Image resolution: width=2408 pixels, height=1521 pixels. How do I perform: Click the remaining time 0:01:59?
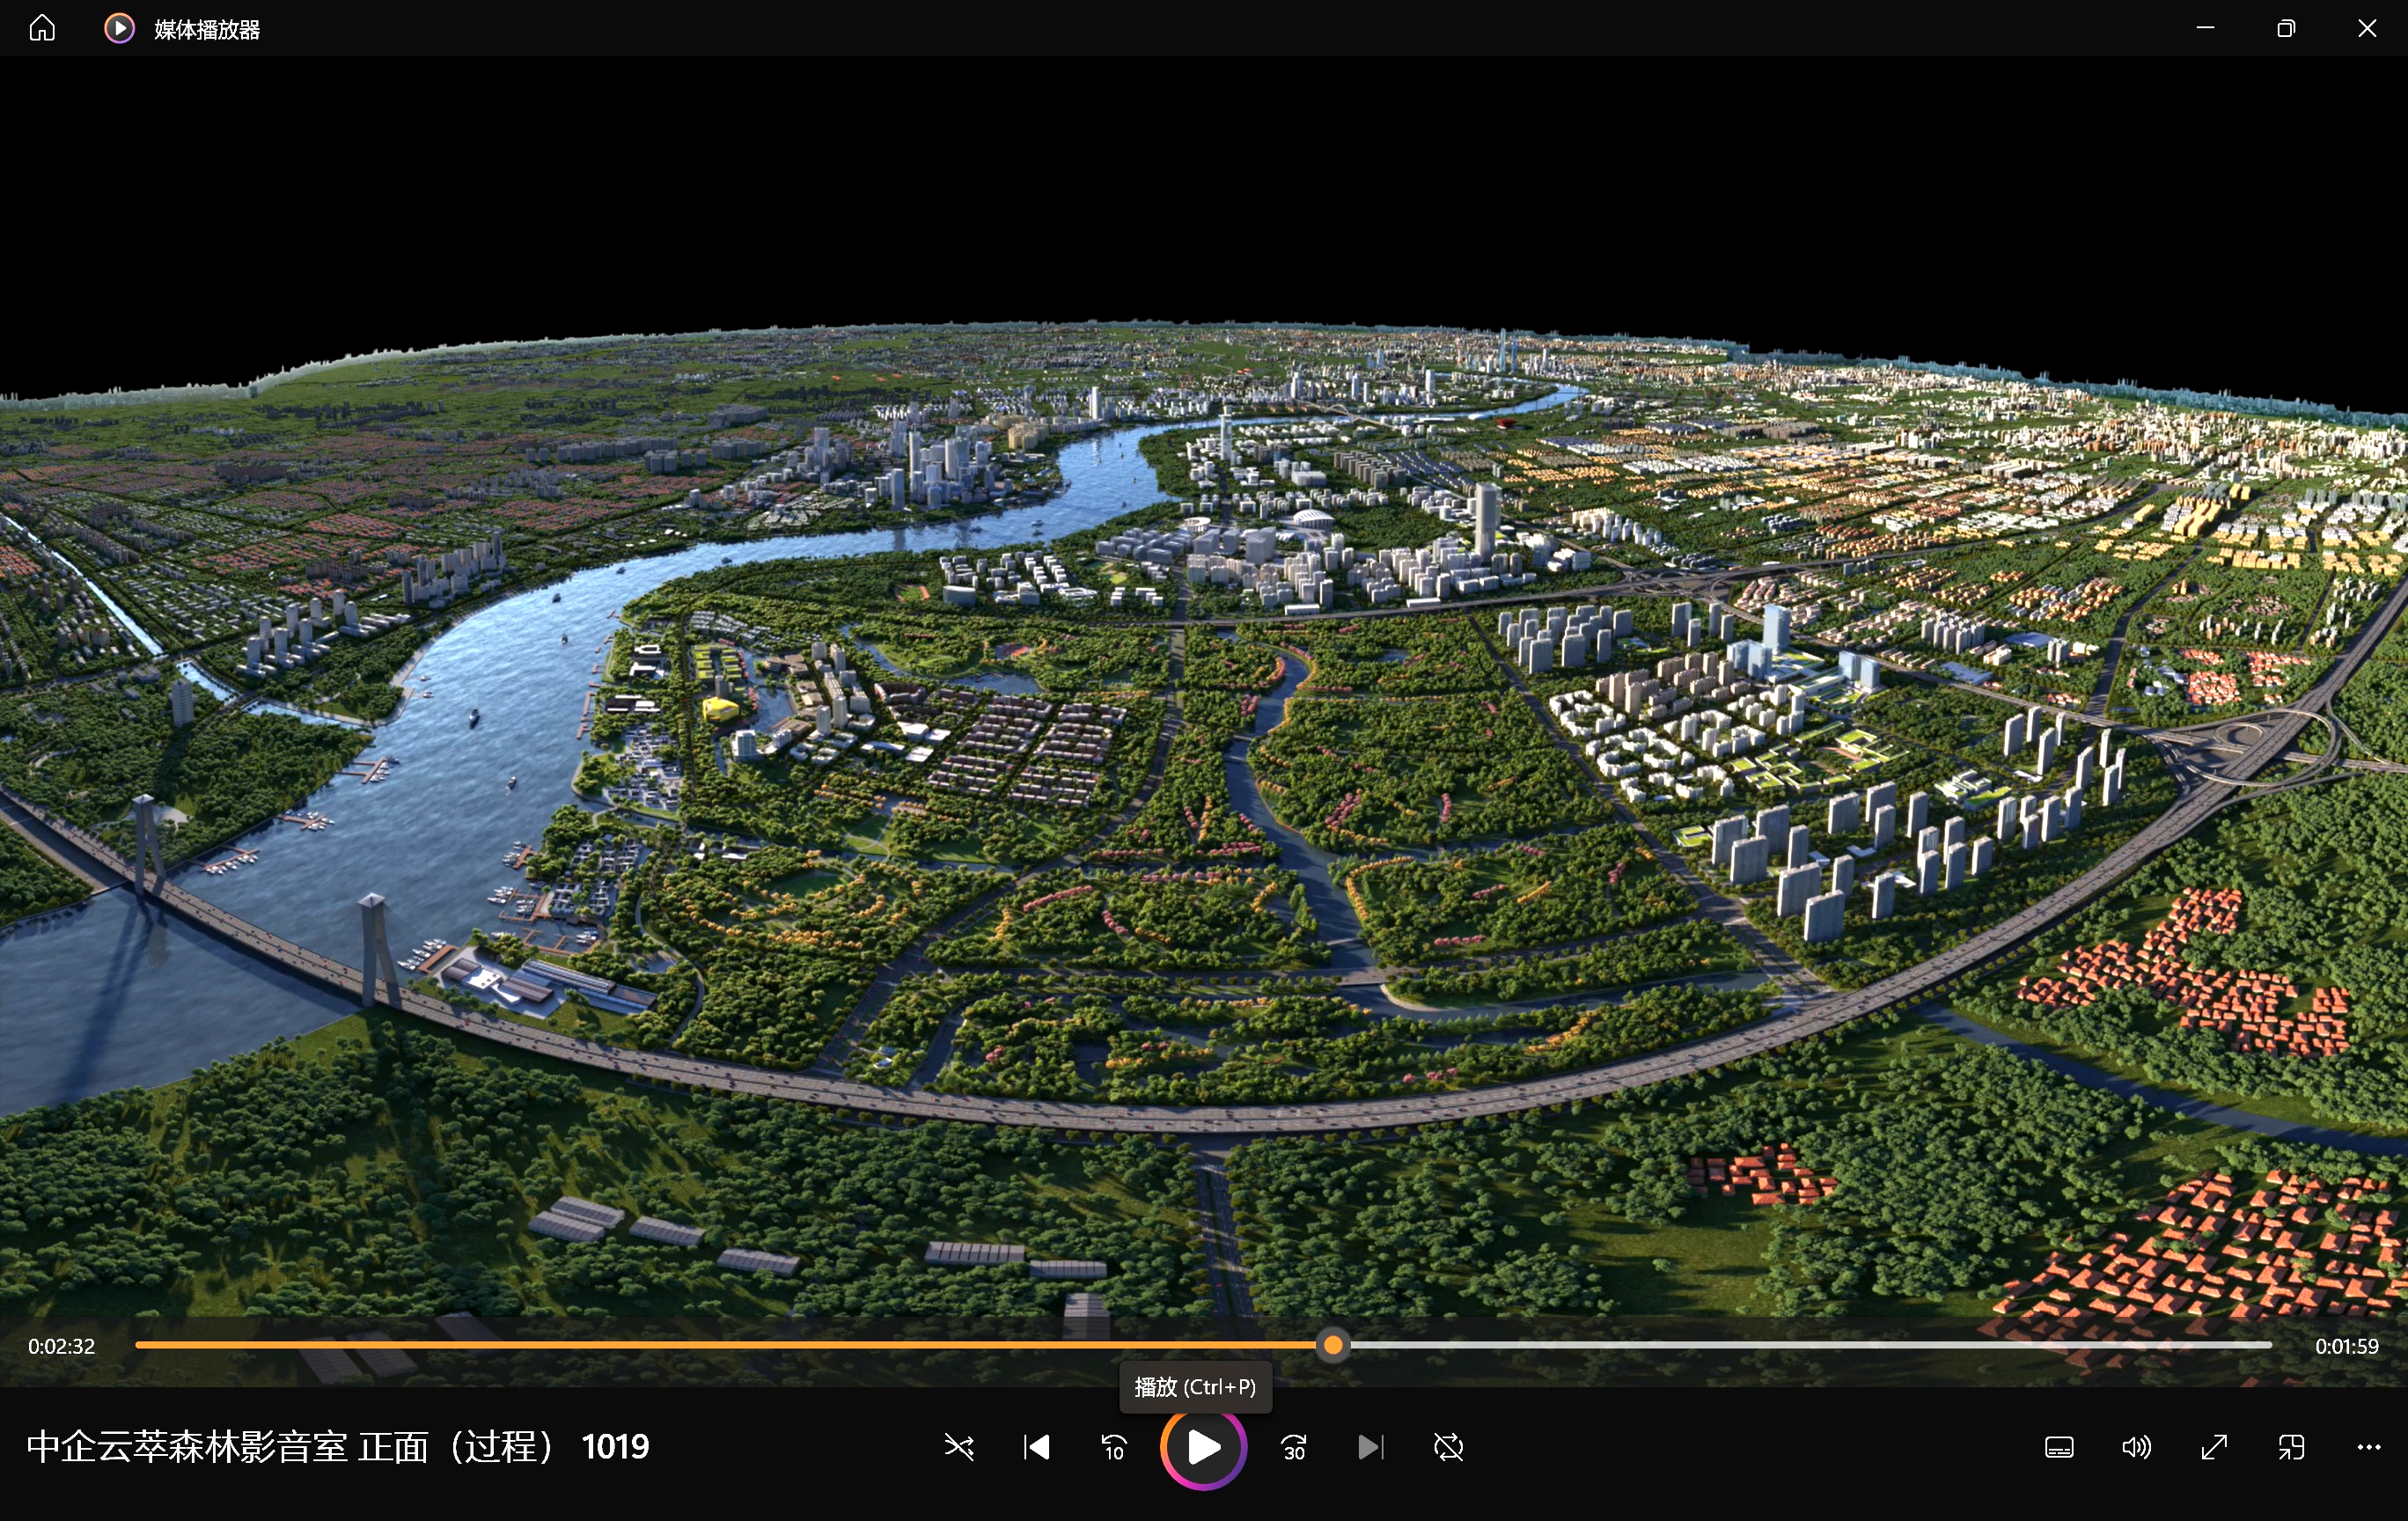tap(2346, 1346)
